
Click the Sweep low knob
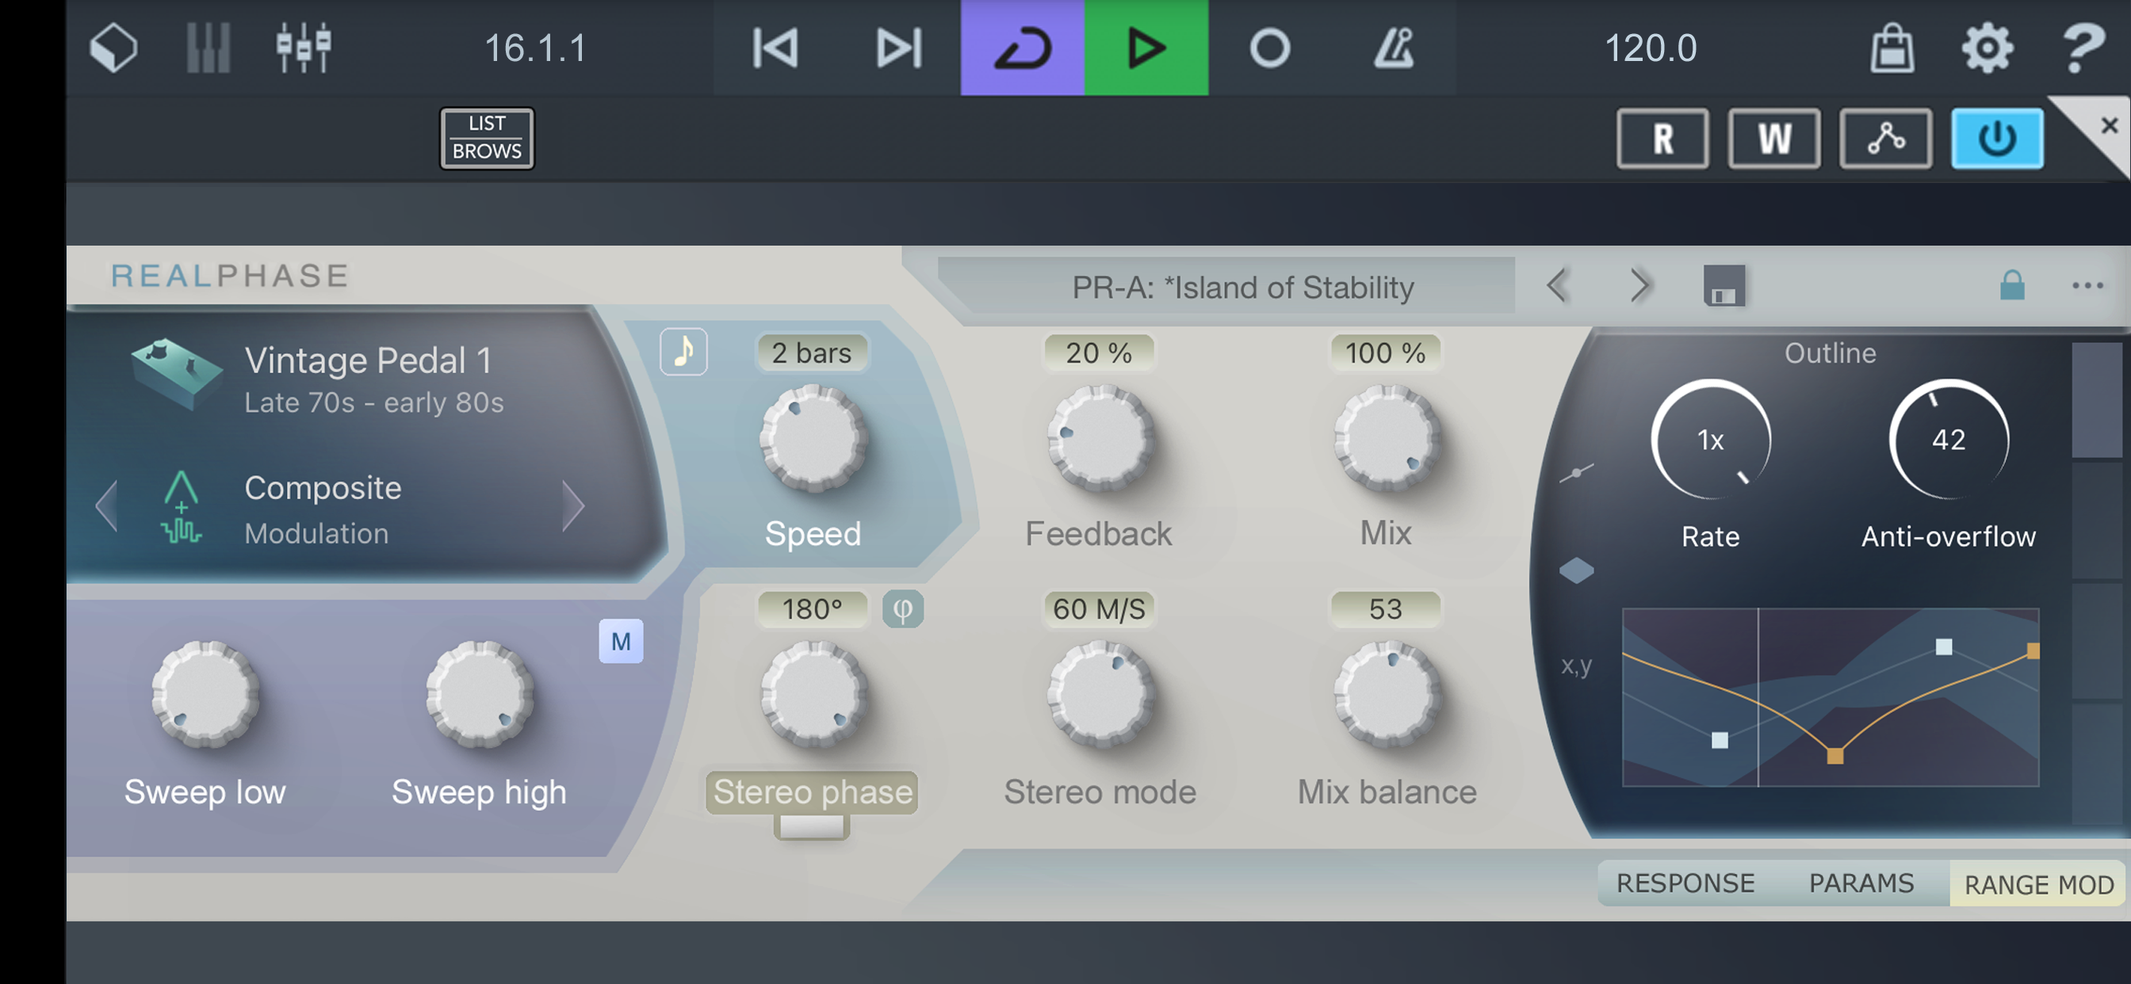click(205, 695)
